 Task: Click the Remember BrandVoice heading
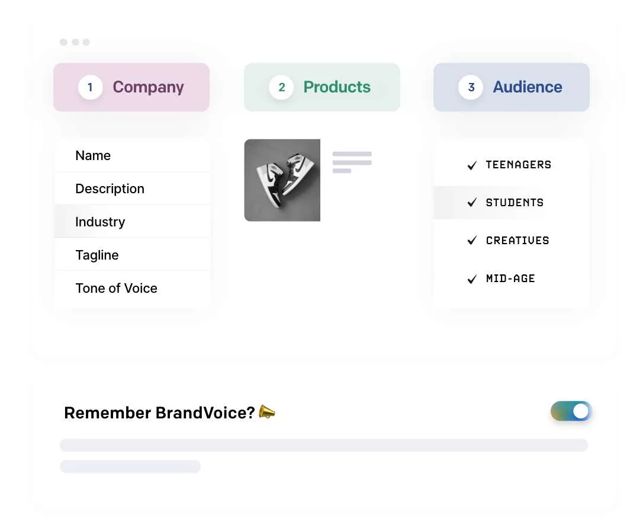[x=159, y=412]
